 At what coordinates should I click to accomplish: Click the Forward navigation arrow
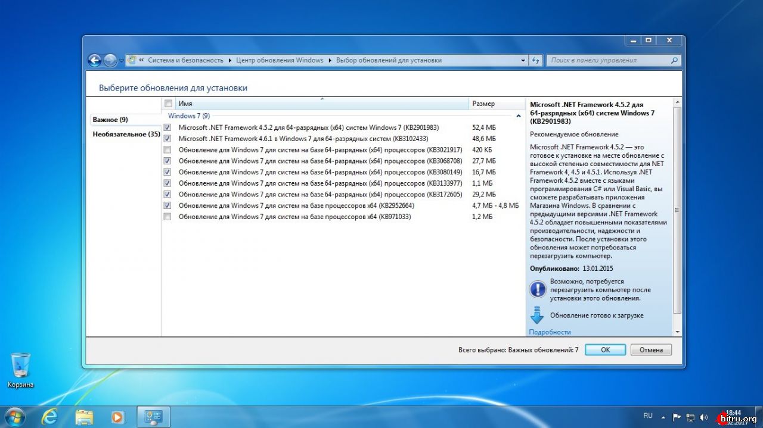(x=110, y=60)
